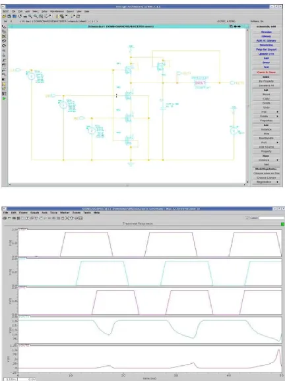Click the Copy button in palette
Image resolution: width=285 pixels, height=381 pixels.
click(266, 99)
